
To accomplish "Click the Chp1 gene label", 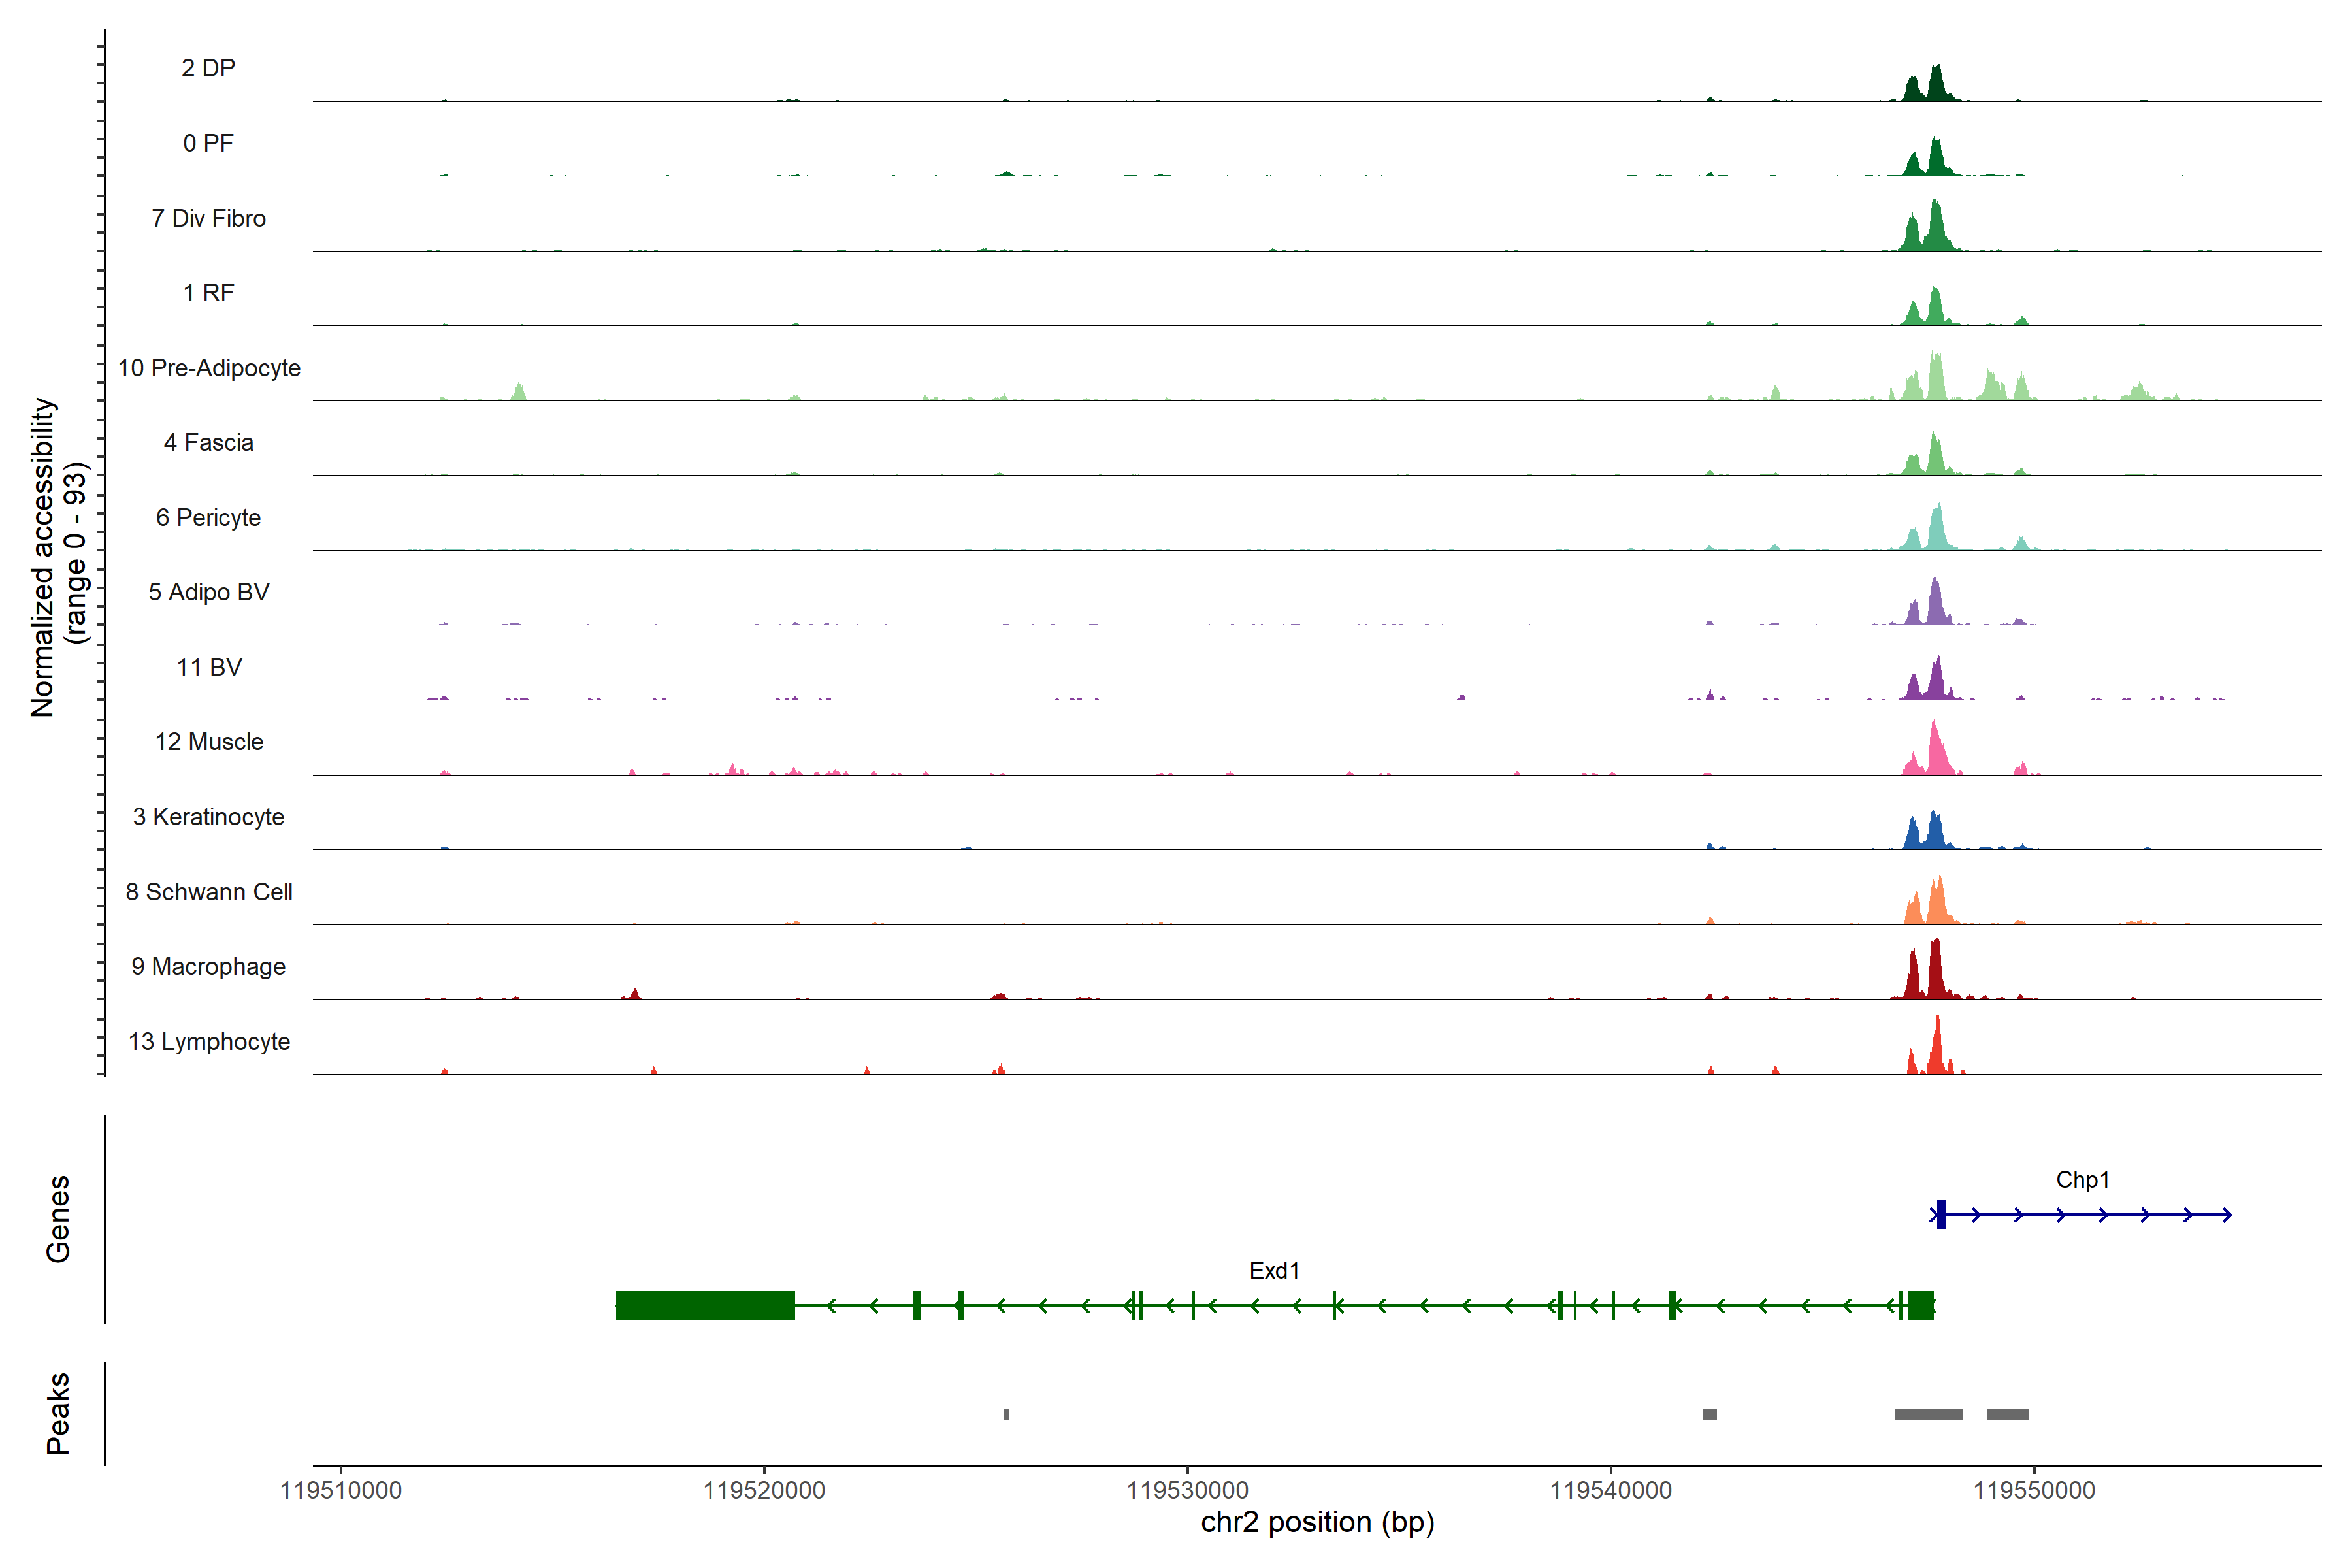I will pyautogui.click(x=2082, y=1180).
